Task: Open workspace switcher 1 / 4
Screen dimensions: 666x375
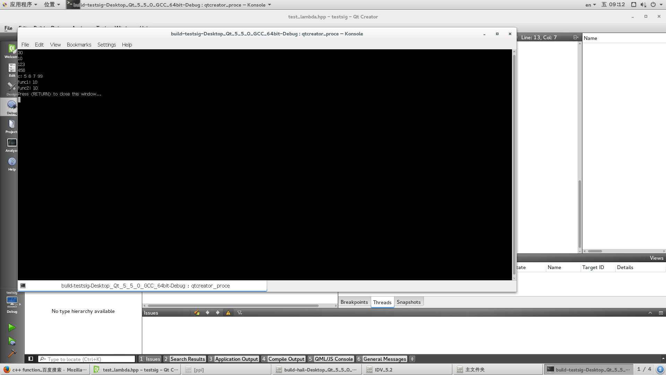Action: pyautogui.click(x=644, y=369)
